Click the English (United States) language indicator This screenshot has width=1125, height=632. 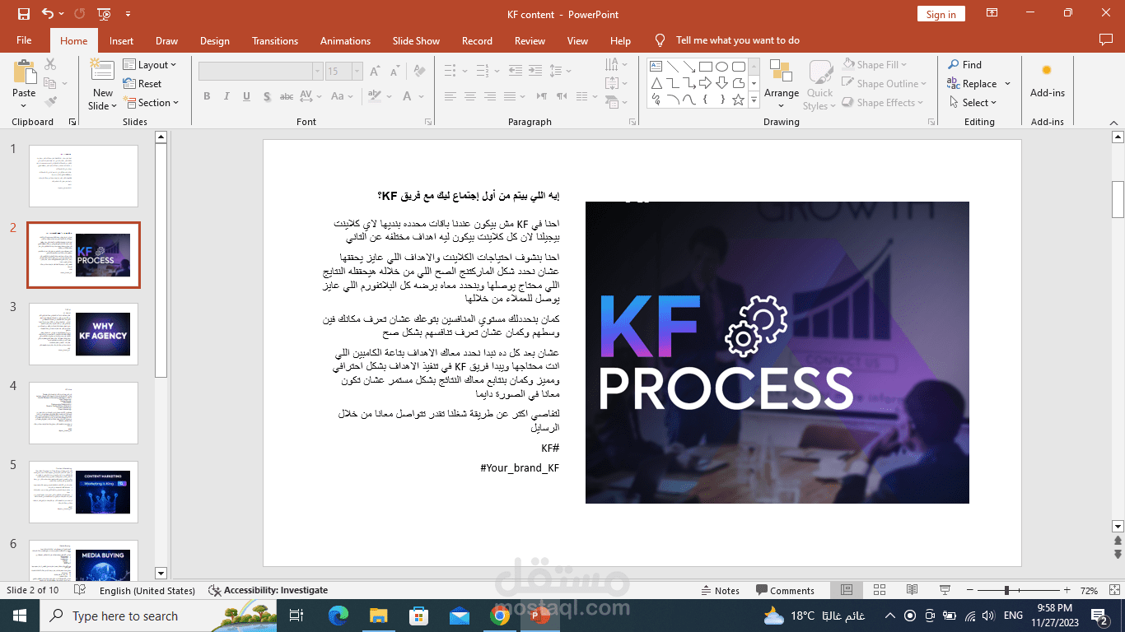point(147,590)
